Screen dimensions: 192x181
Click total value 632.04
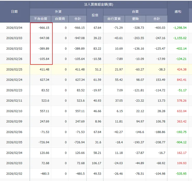point(182,111)
